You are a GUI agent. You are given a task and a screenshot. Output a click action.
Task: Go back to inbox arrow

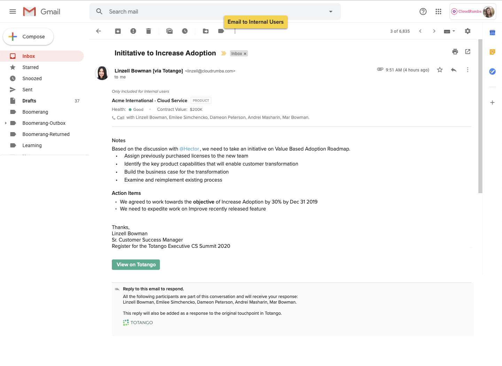coord(99,31)
